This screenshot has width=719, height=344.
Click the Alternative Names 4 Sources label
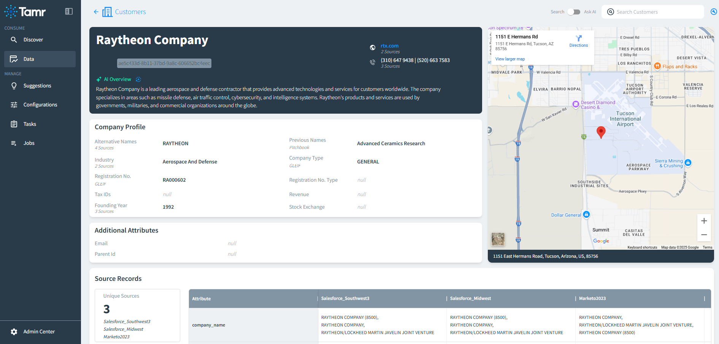click(116, 144)
